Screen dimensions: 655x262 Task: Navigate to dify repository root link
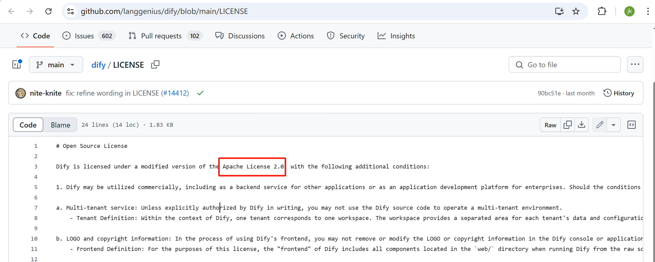(98, 65)
